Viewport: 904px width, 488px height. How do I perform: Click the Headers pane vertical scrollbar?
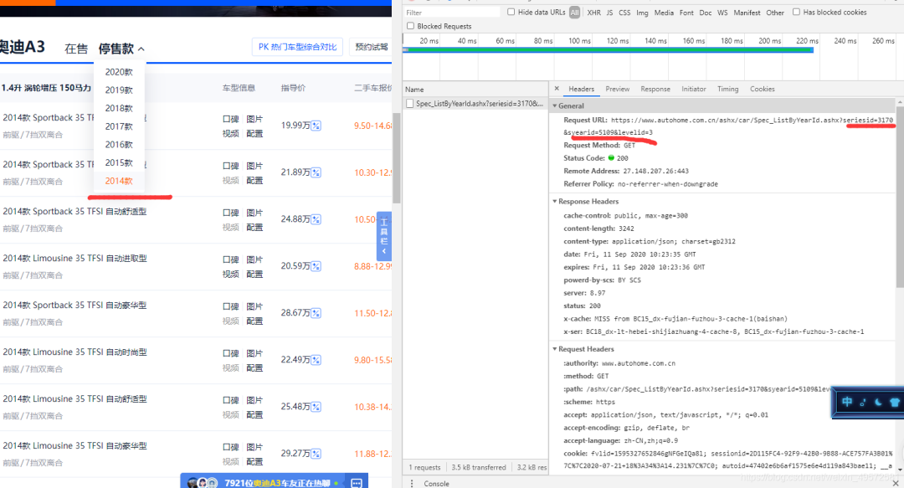900,196
